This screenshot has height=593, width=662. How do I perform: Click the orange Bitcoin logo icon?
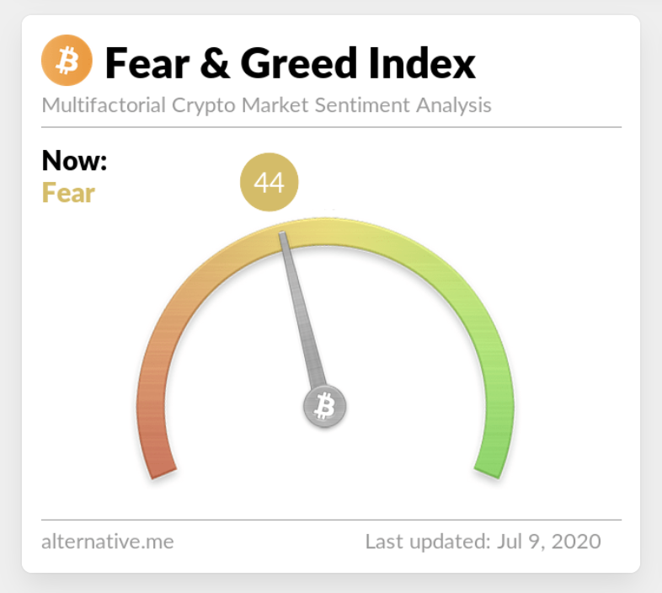[67, 60]
